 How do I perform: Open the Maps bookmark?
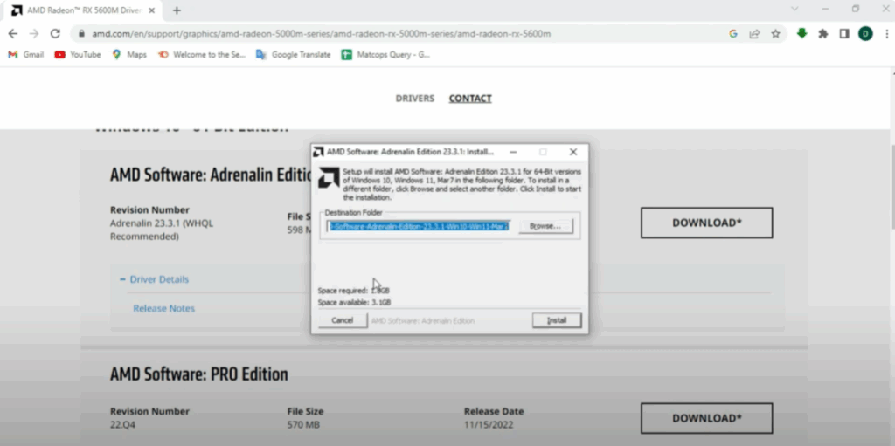129,55
